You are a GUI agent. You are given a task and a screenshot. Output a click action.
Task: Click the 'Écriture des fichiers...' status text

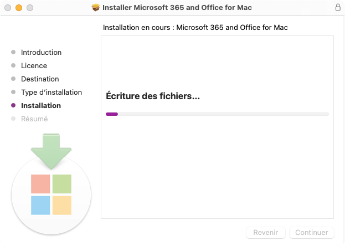point(153,96)
